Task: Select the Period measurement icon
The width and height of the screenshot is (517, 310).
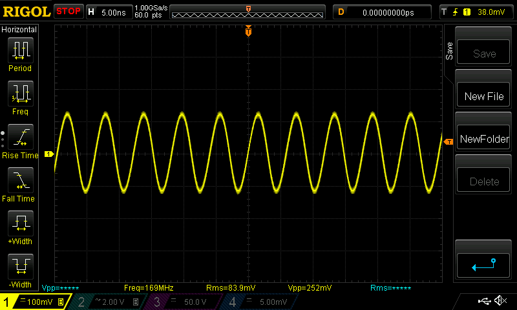Action: tap(21, 50)
